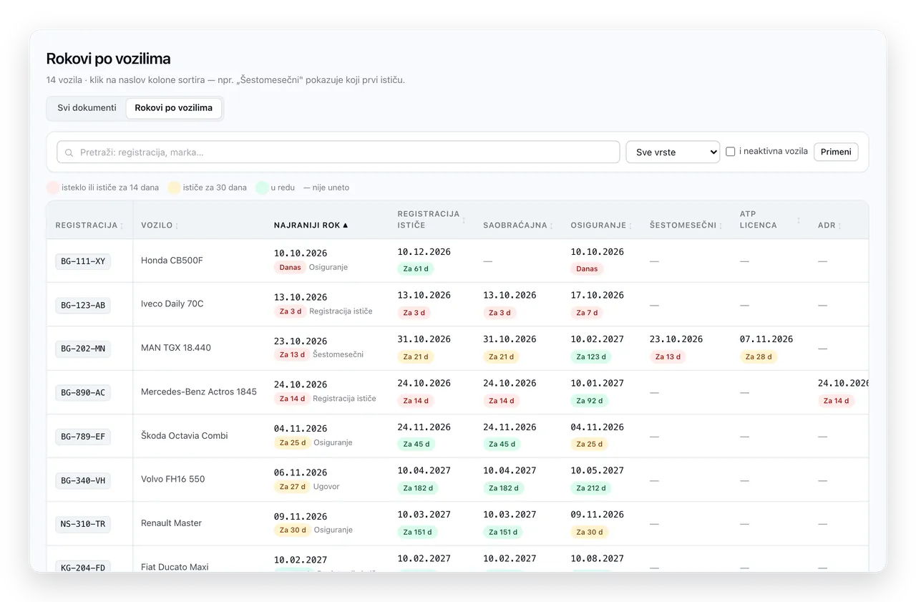This screenshot has width=916, height=602.
Task: Select the 'Rokovi po vozilima' tab
Action: tap(174, 108)
